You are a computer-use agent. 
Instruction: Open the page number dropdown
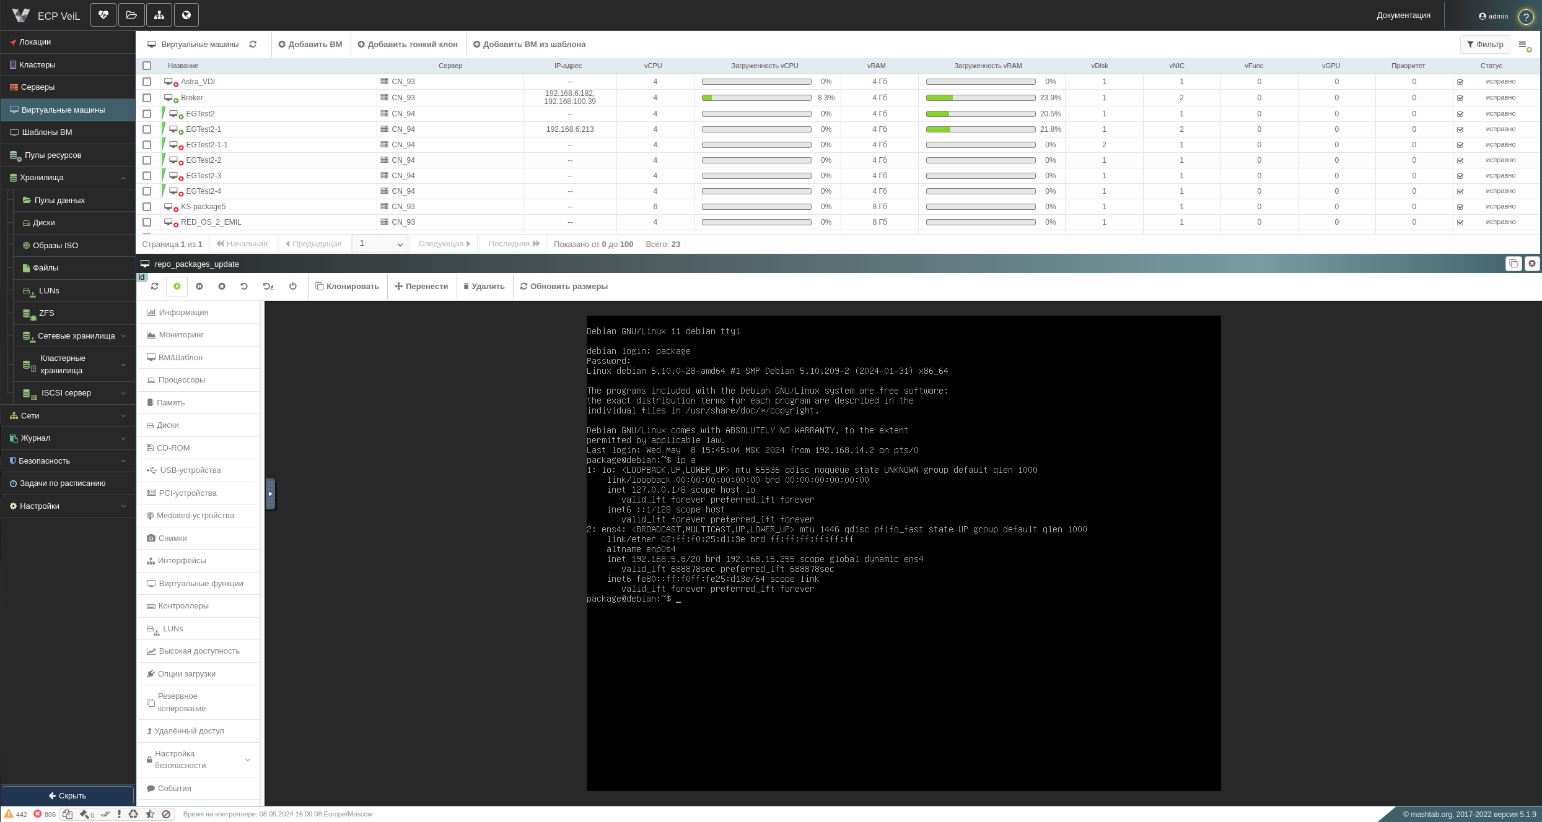tap(380, 244)
